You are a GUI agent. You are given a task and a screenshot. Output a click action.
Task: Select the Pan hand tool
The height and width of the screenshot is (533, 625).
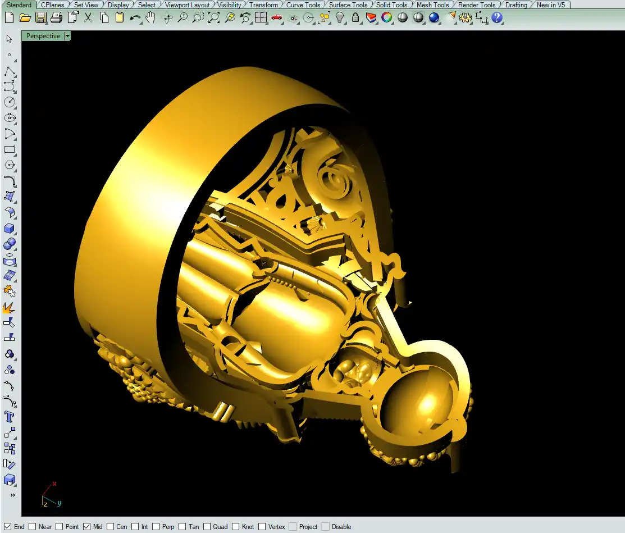pyautogui.click(x=150, y=17)
